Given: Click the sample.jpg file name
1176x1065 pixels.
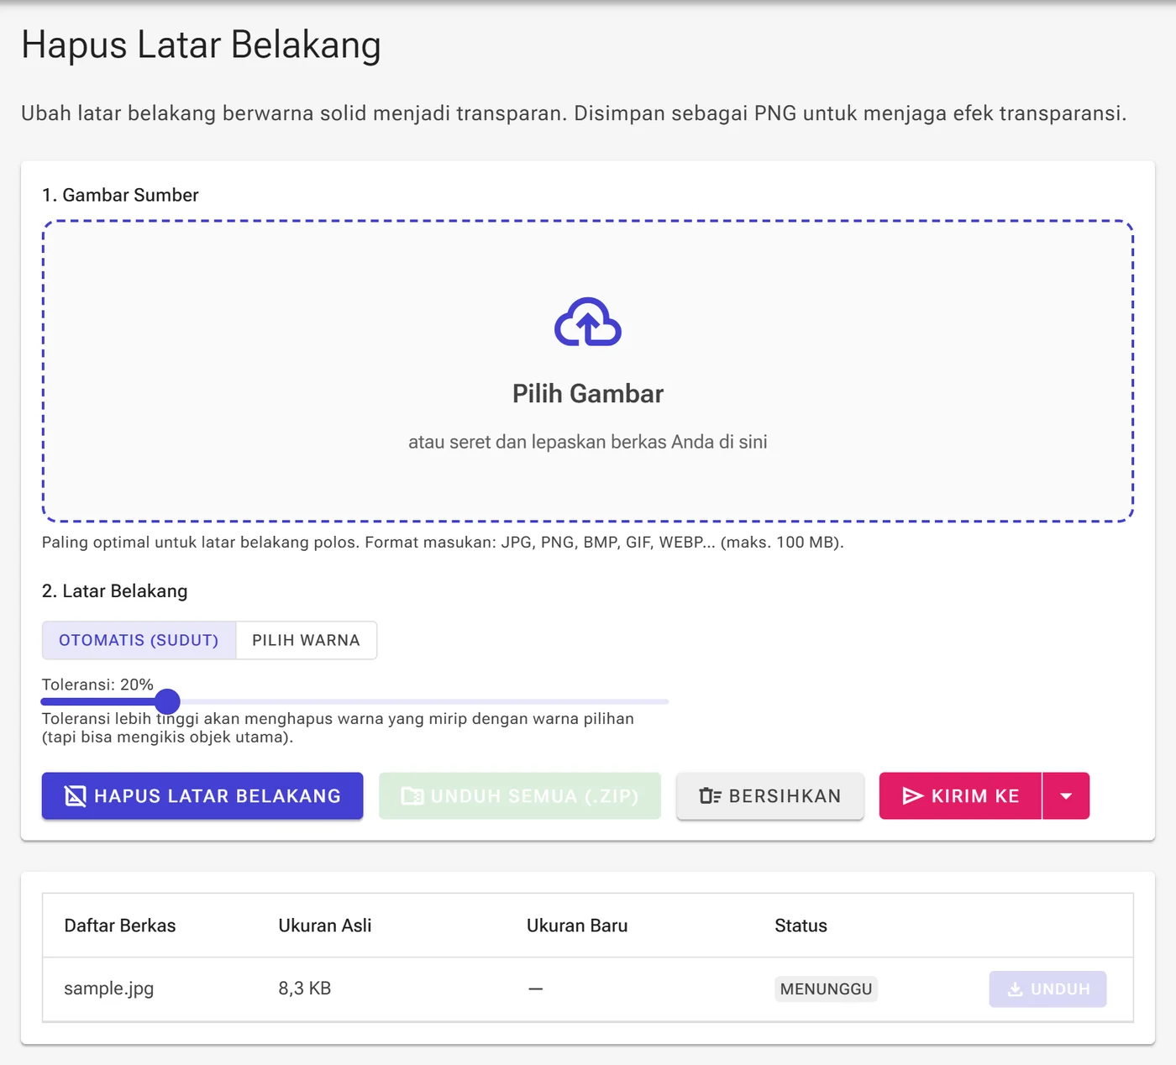Looking at the screenshot, I should [109, 989].
